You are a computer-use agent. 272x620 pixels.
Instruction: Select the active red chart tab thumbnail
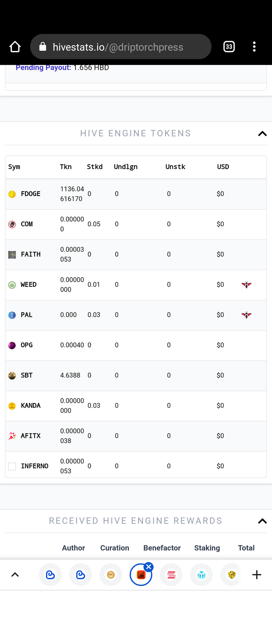point(141,575)
